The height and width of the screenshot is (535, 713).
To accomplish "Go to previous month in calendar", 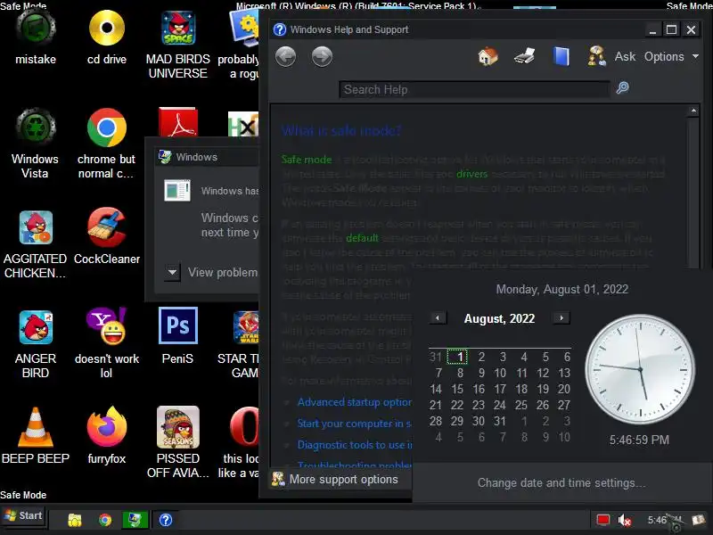I will coord(438,318).
